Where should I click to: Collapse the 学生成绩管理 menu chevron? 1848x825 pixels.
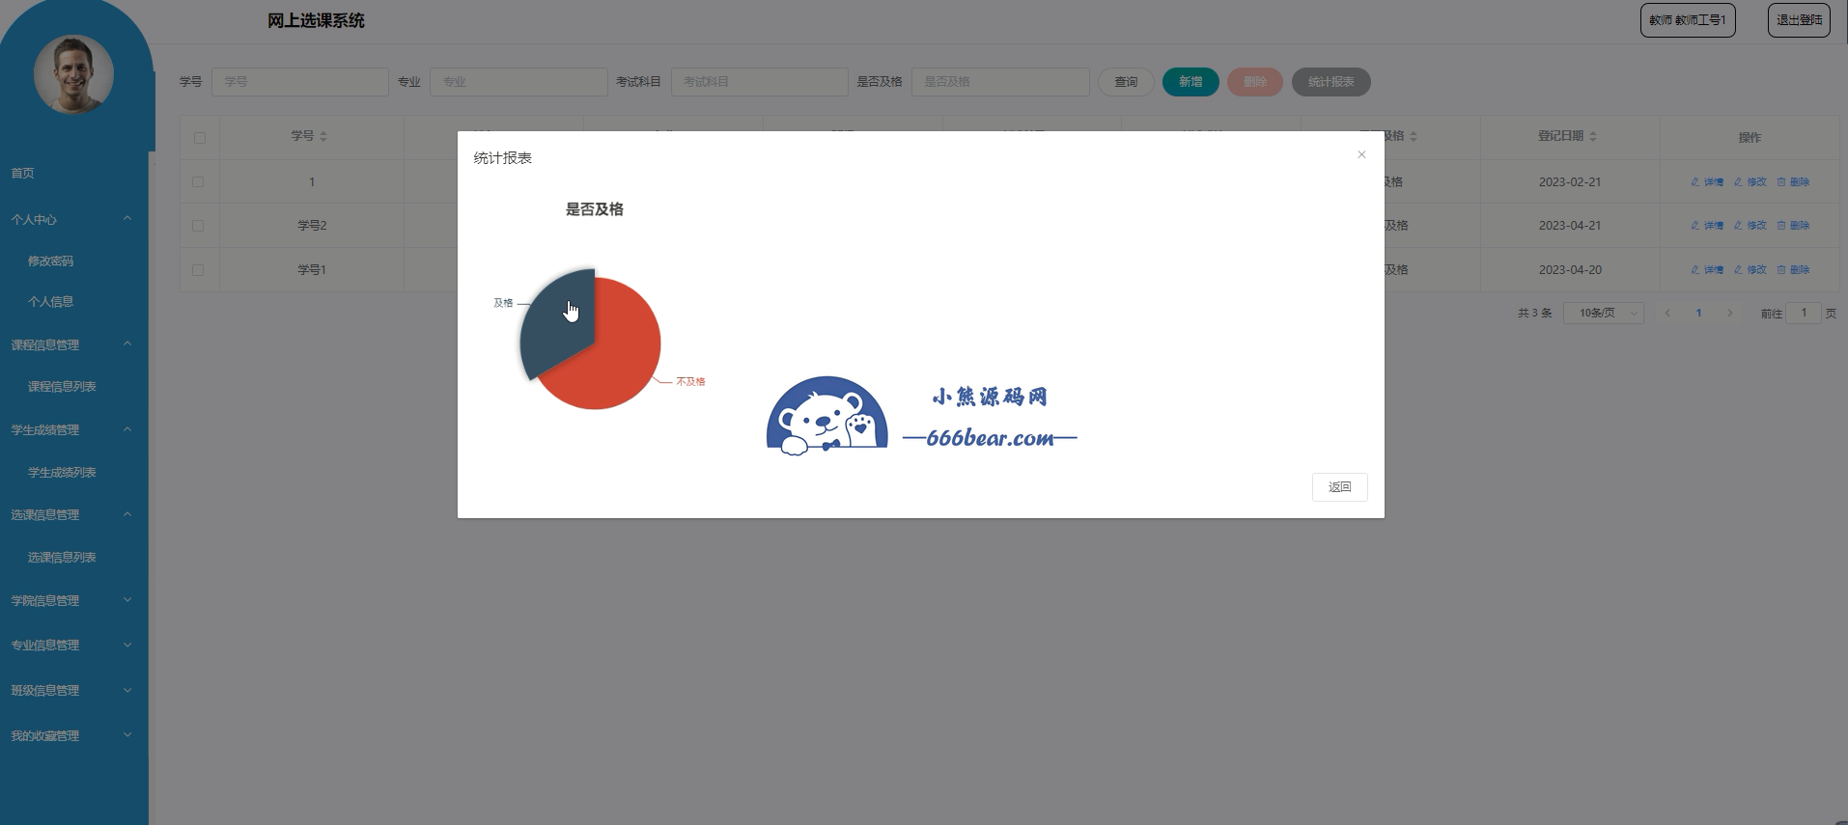[x=127, y=429]
